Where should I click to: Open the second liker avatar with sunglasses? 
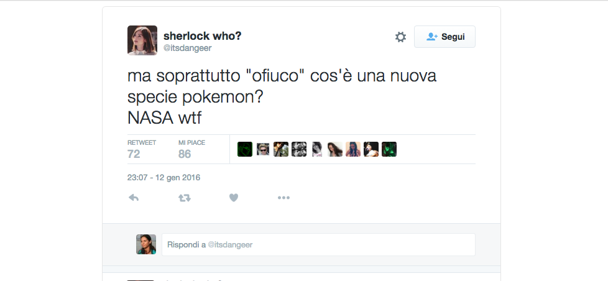pos(263,149)
